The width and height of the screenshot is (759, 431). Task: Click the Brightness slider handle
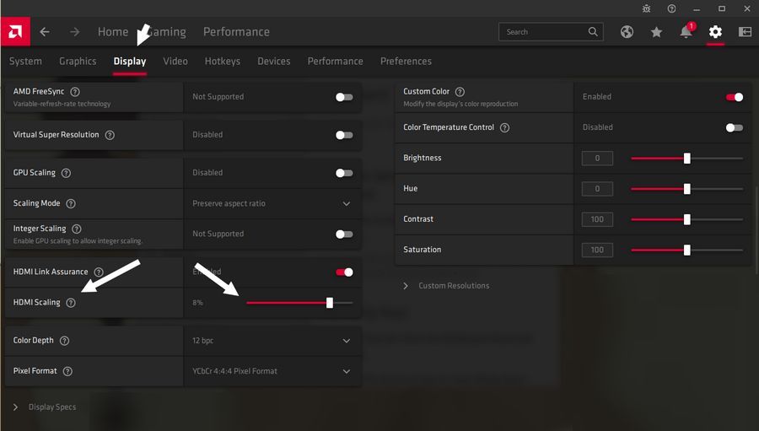click(686, 159)
